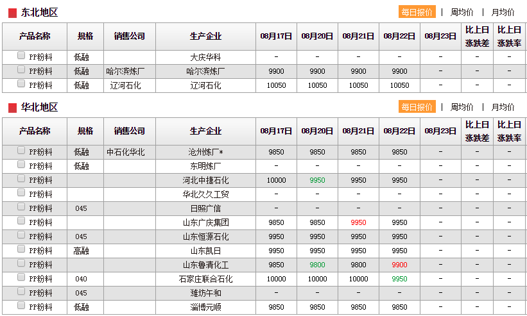The image size is (527, 316).
Task: Click 9850 under 08月21日 for 淄博元顺
Action: [358, 307]
